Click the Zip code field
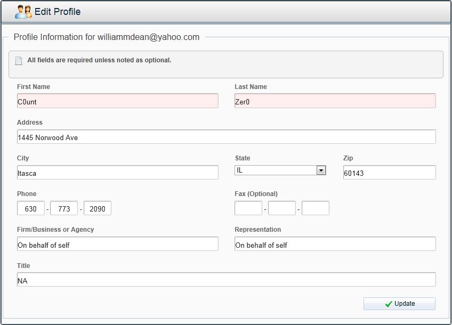The width and height of the screenshot is (452, 325). (389, 173)
